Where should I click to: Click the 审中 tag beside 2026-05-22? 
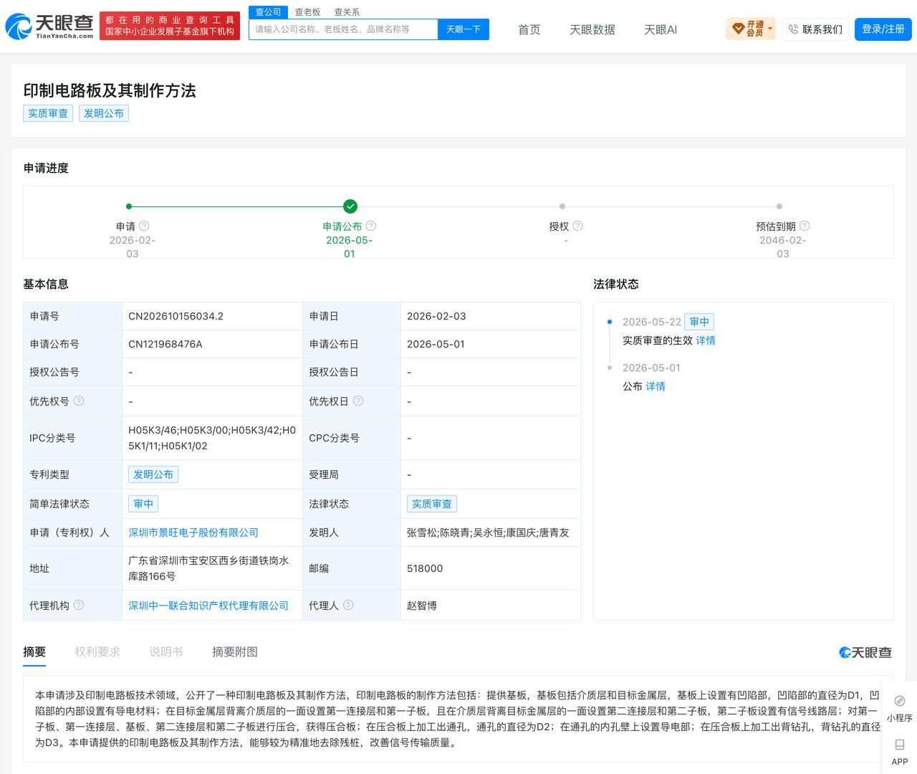(699, 322)
